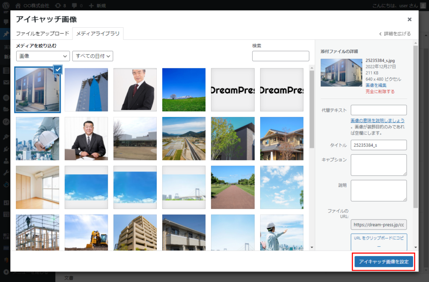Switch to ファイルをアップロード tab
This screenshot has height=282, width=429.
[42, 34]
